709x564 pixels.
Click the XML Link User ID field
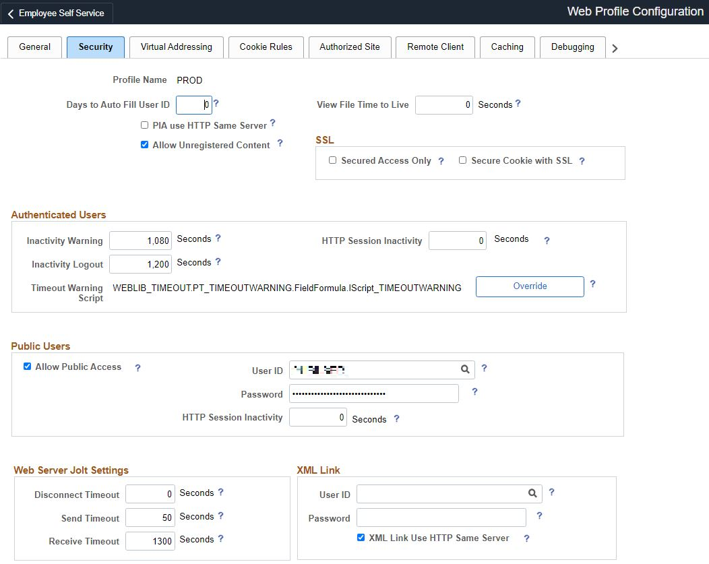pyautogui.click(x=449, y=494)
